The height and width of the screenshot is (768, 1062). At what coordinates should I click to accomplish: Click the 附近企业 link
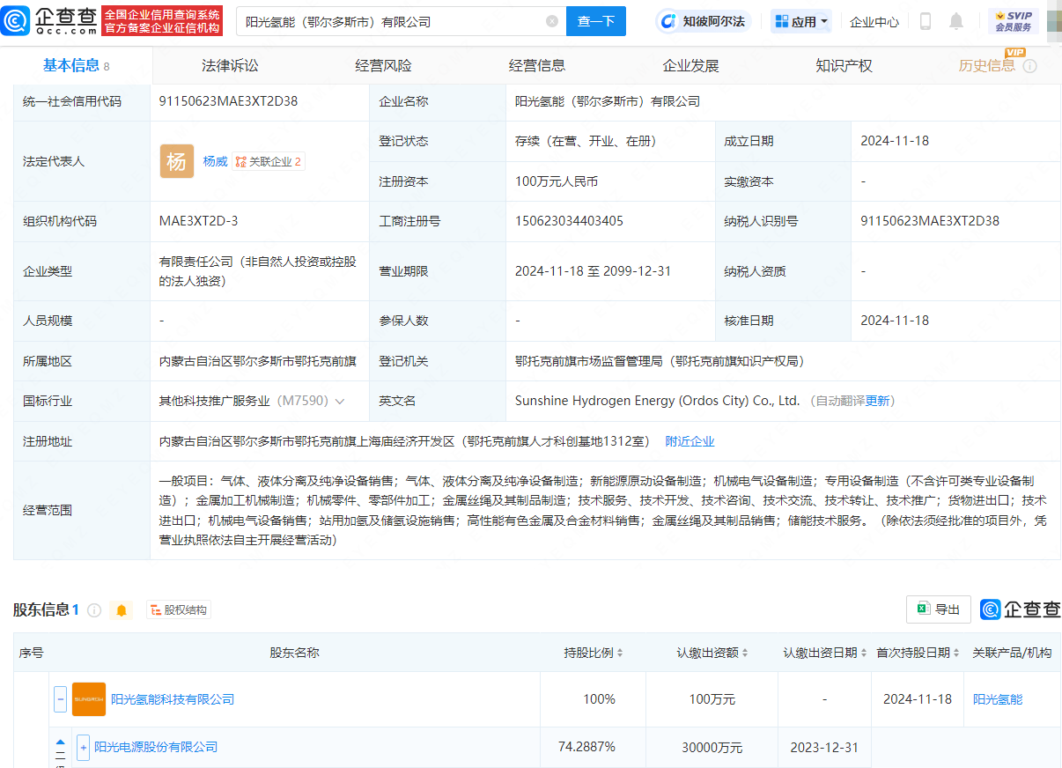(x=690, y=441)
